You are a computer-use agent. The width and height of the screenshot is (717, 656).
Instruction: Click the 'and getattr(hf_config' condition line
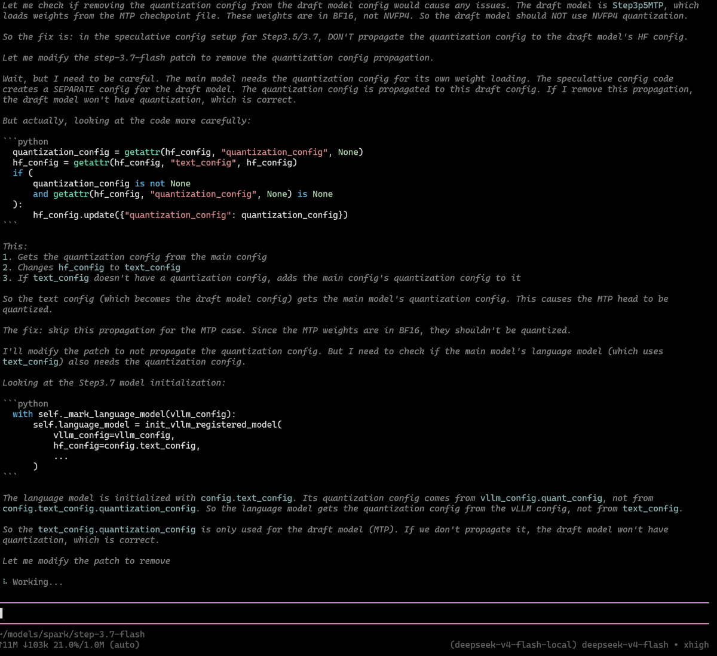point(183,194)
